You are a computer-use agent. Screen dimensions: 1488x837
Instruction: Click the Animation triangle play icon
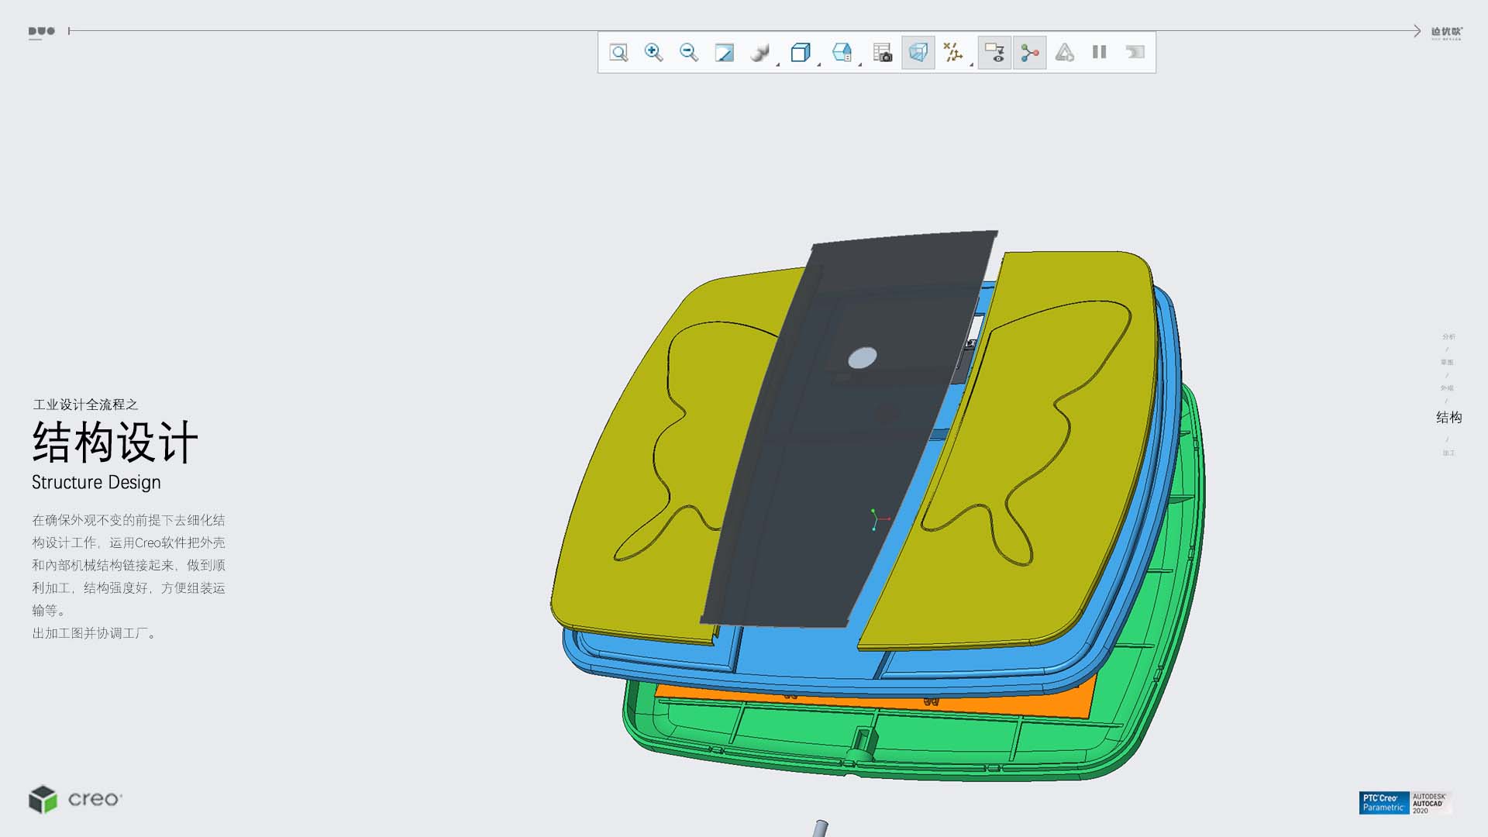(1065, 53)
